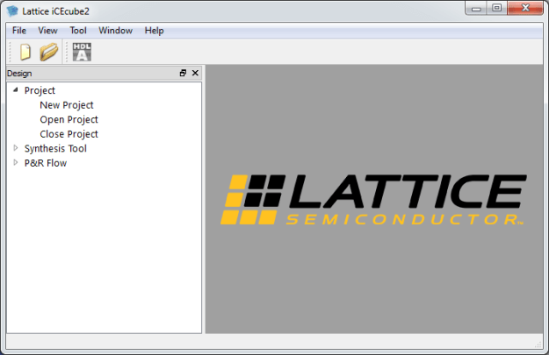
Task: Click the Open Project folder toolbar icon
Action: coord(49,53)
